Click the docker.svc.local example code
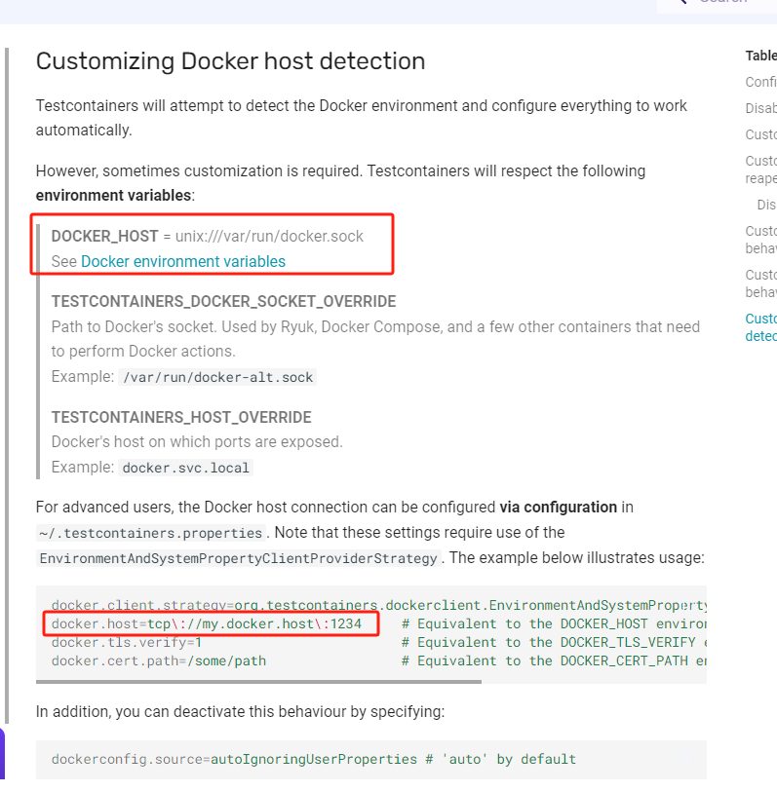Screen dimensions: 777x792 pyautogui.click(x=185, y=468)
